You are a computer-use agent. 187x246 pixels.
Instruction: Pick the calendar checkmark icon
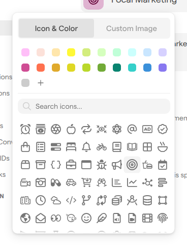click(x=163, y=165)
